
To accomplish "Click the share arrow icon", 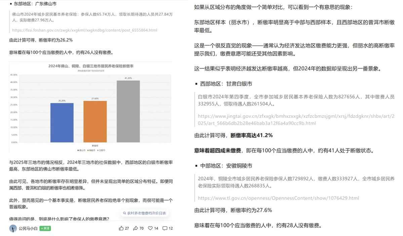I will tap(135, 228).
